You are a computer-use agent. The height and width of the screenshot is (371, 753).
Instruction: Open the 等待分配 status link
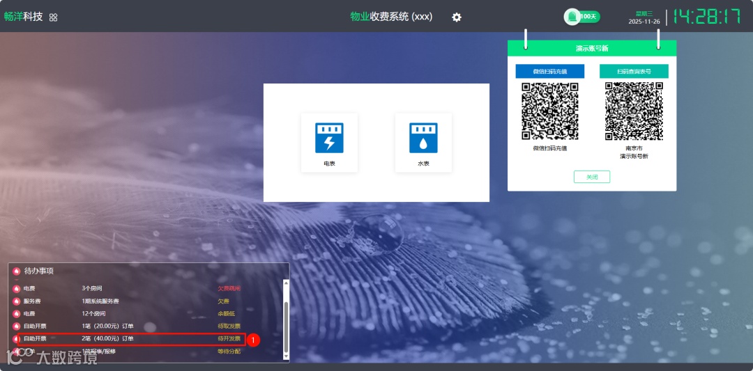coord(229,352)
